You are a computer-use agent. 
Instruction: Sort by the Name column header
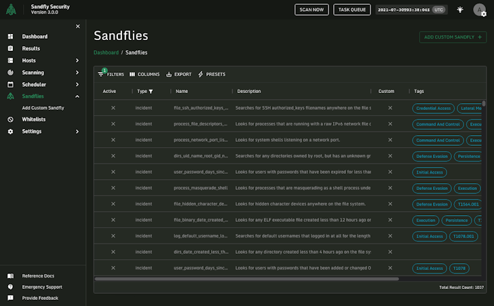pyautogui.click(x=182, y=92)
